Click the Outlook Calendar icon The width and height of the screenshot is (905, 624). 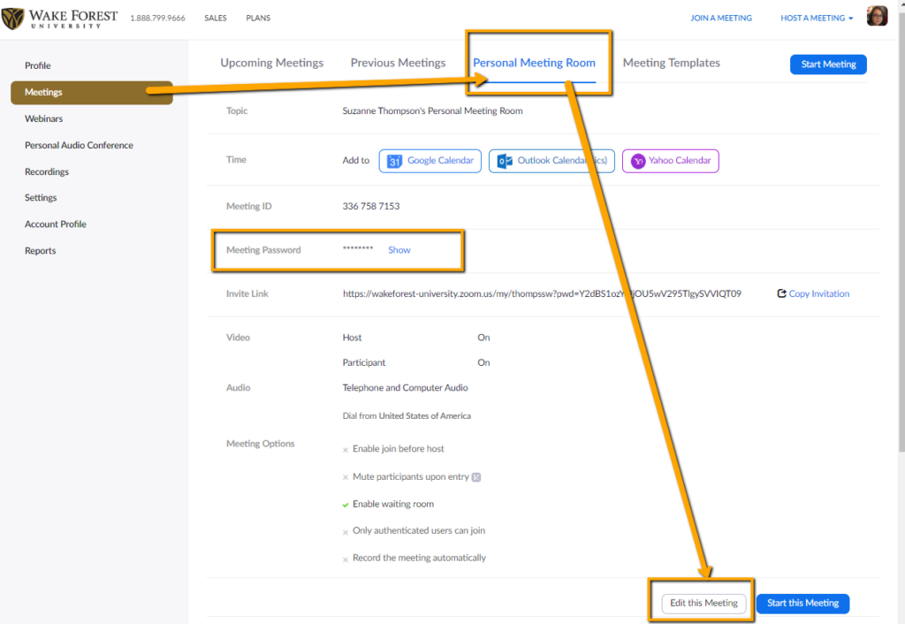[x=506, y=161]
